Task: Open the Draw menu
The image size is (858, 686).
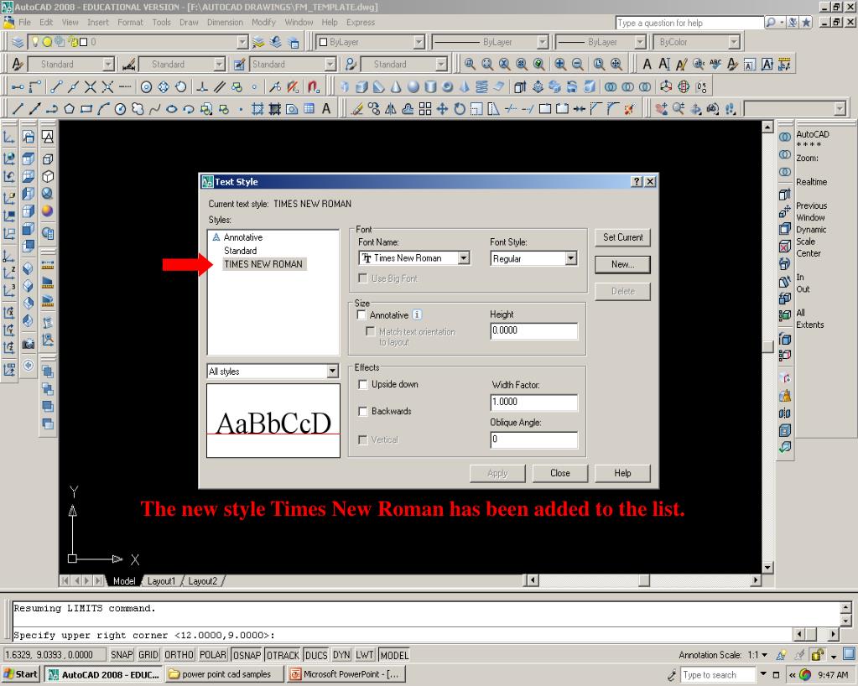Action: click(189, 23)
